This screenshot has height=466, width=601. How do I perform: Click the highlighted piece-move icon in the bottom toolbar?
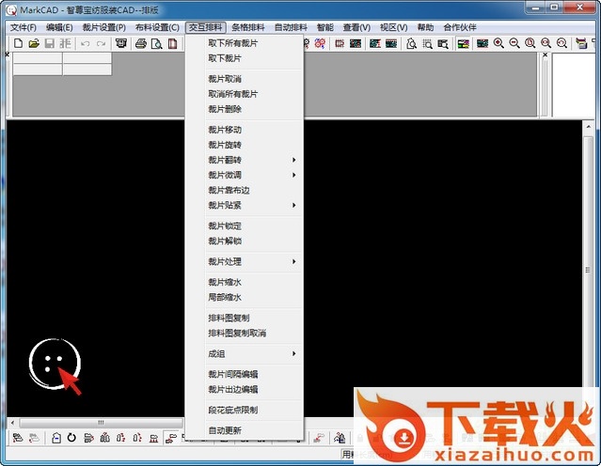click(x=171, y=437)
